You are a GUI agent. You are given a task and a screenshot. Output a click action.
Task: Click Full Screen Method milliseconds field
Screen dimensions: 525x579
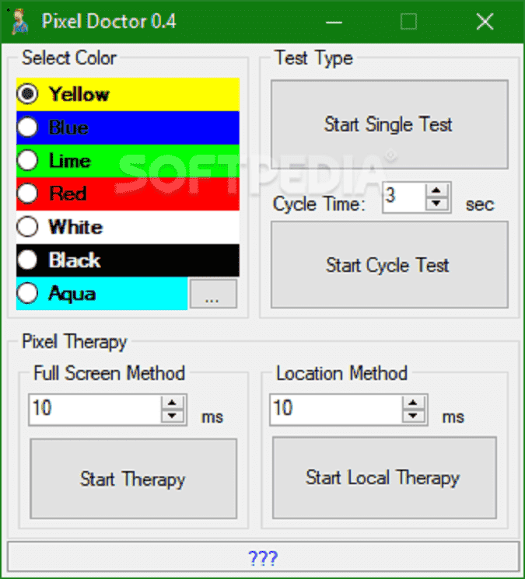(93, 409)
